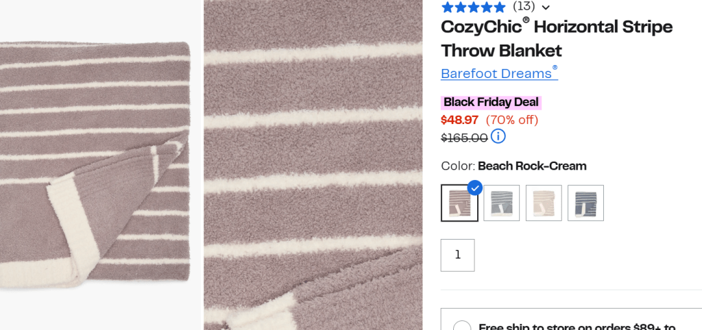Click the crossed-out $165.00 original price
Image resolution: width=702 pixels, height=330 pixels.
click(x=464, y=138)
